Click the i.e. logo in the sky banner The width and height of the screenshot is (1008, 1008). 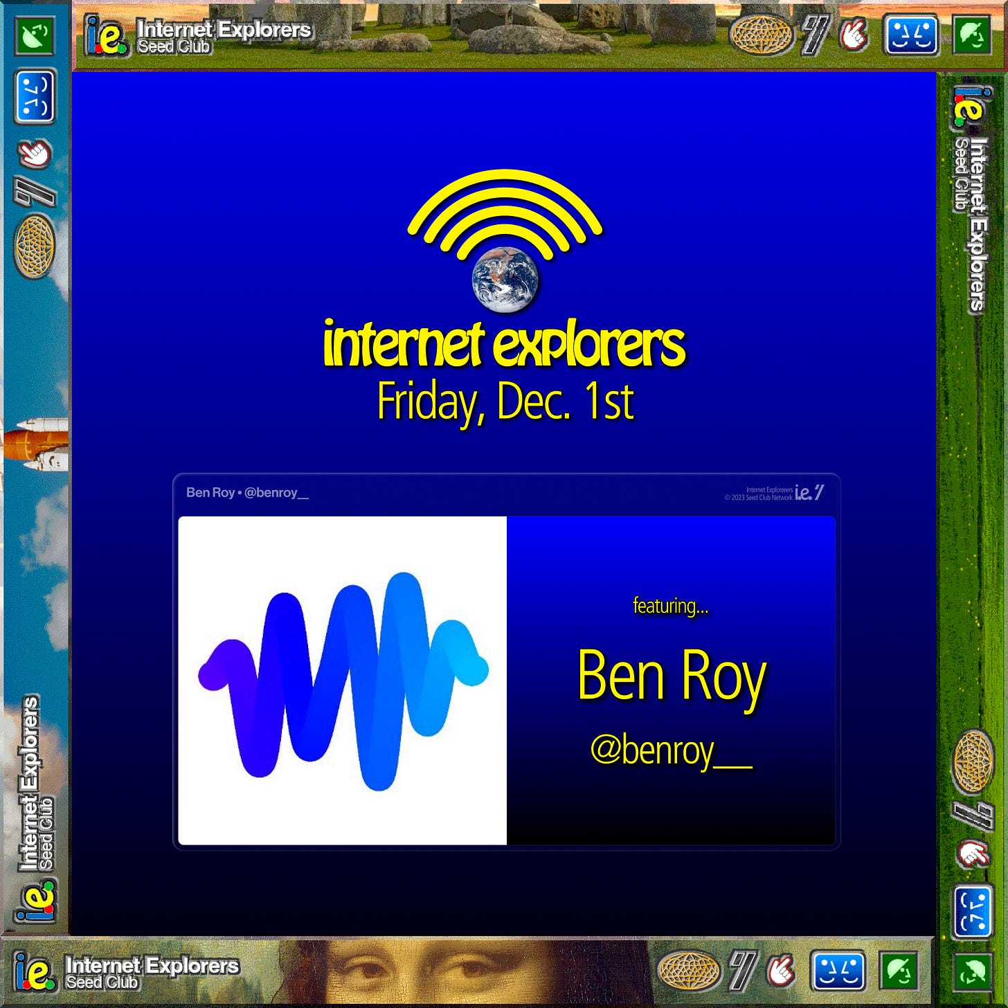36,901
